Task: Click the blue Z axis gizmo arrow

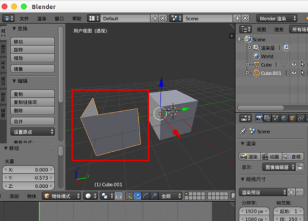Action: tap(162, 82)
